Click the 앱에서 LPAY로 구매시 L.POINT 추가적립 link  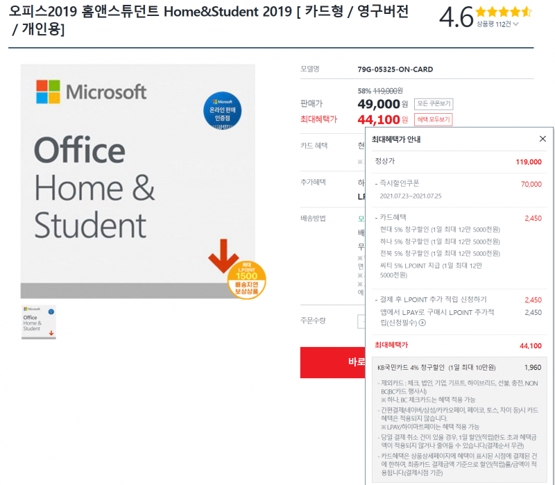pos(437,317)
